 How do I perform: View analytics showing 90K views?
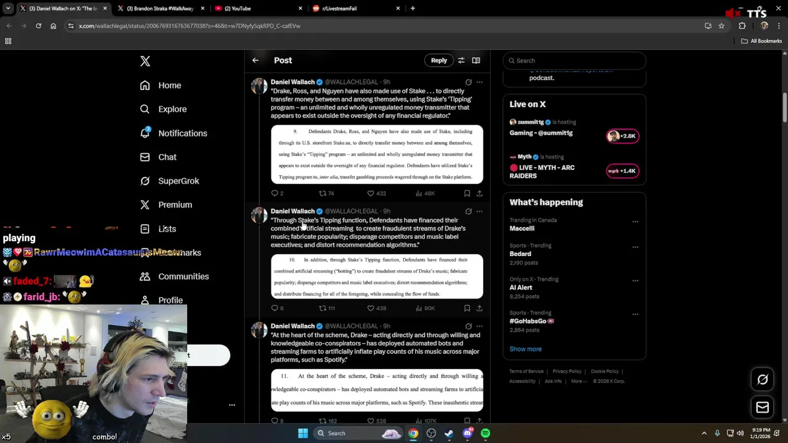pos(425,308)
